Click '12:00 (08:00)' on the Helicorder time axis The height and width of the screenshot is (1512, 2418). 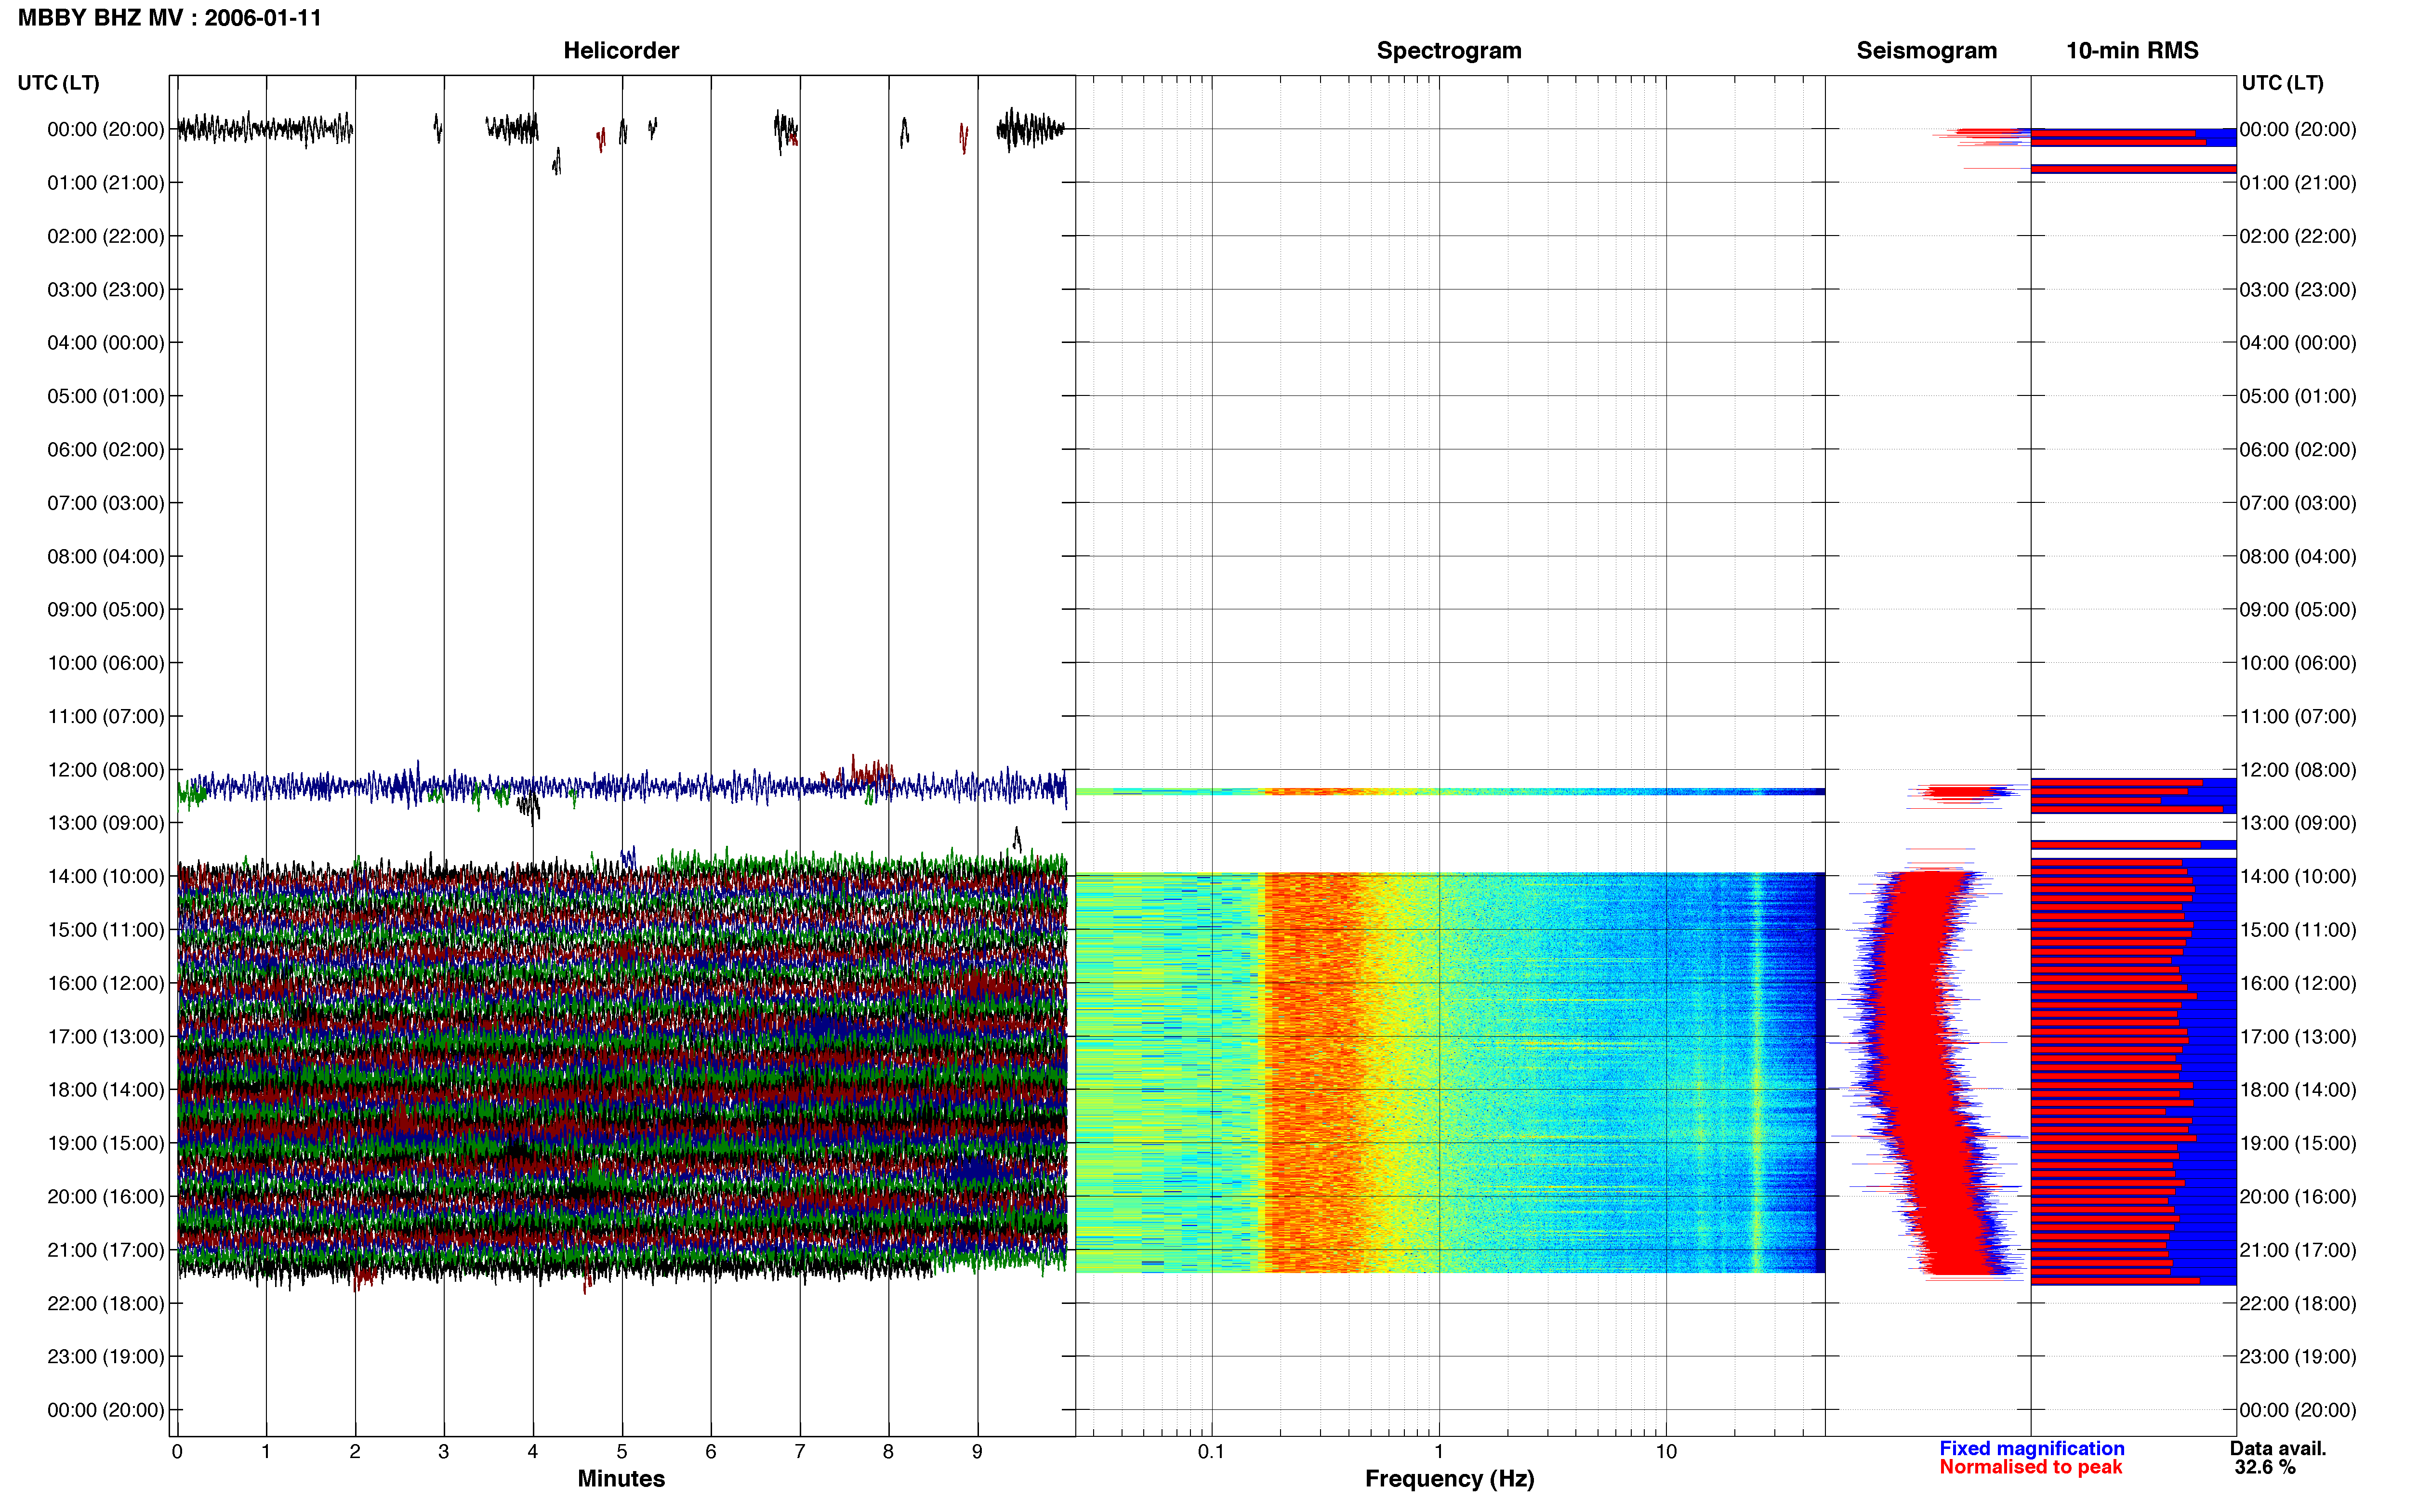[106, 770]
